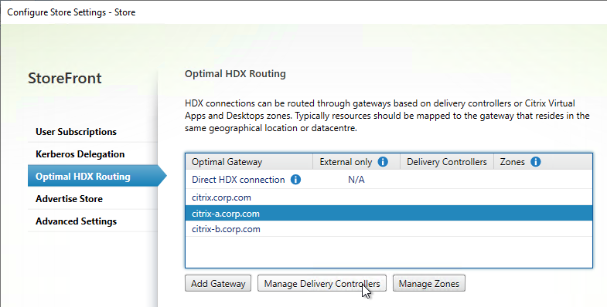Select the highlighted citrix-a.corp.com gateway

[389, 213]
